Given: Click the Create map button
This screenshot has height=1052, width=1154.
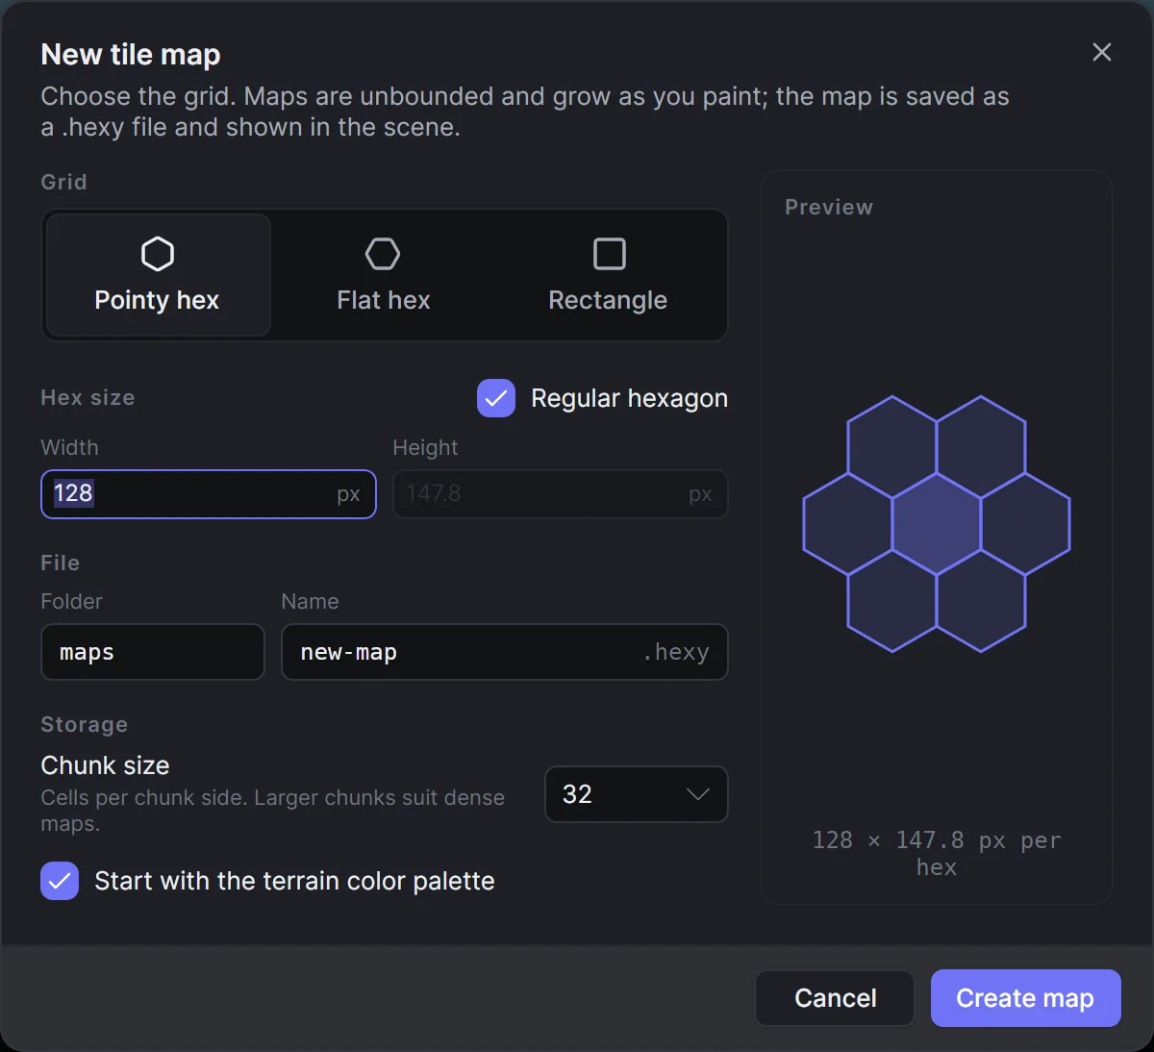Looking at the screenshot, I should point(1025,998).
